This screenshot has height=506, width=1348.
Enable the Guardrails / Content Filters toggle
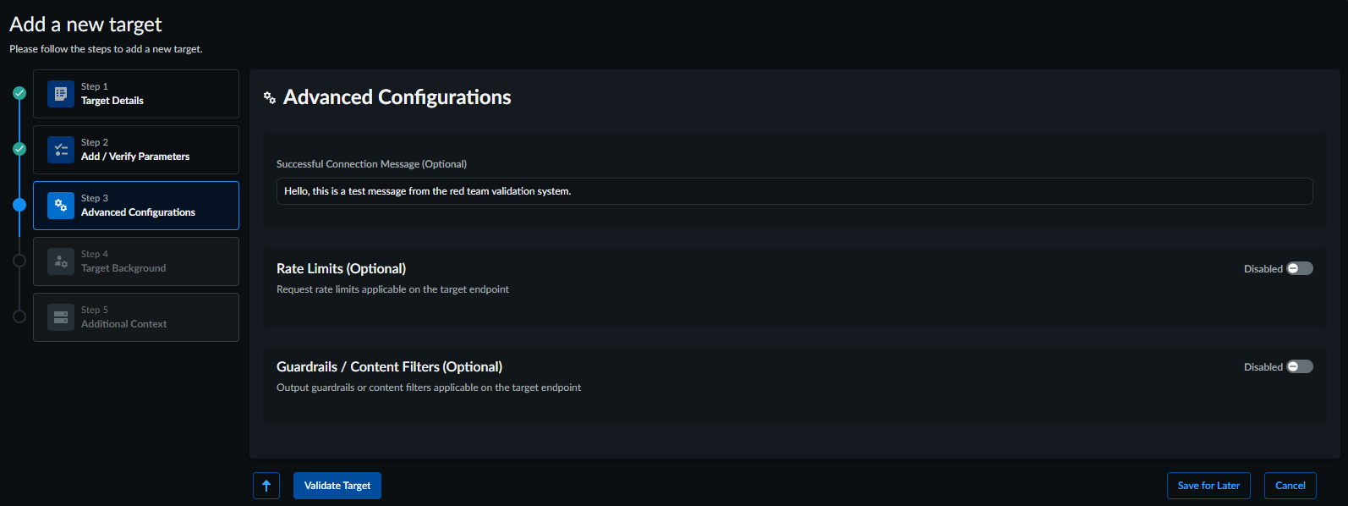coord(1299,367)
